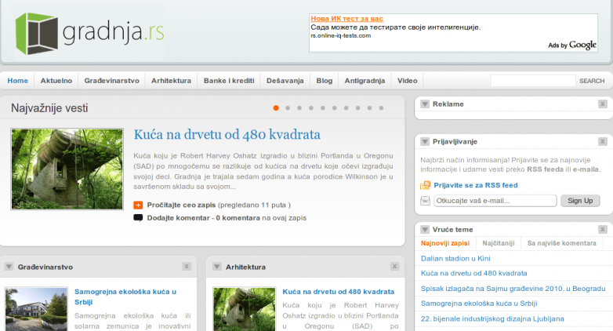
Task: Click the SEARCH button
Action: (x=592, y=81)
